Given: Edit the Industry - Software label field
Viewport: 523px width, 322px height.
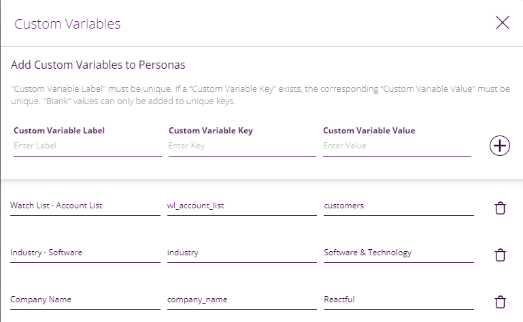Looking at the screenshot, I should coord(85,253).
